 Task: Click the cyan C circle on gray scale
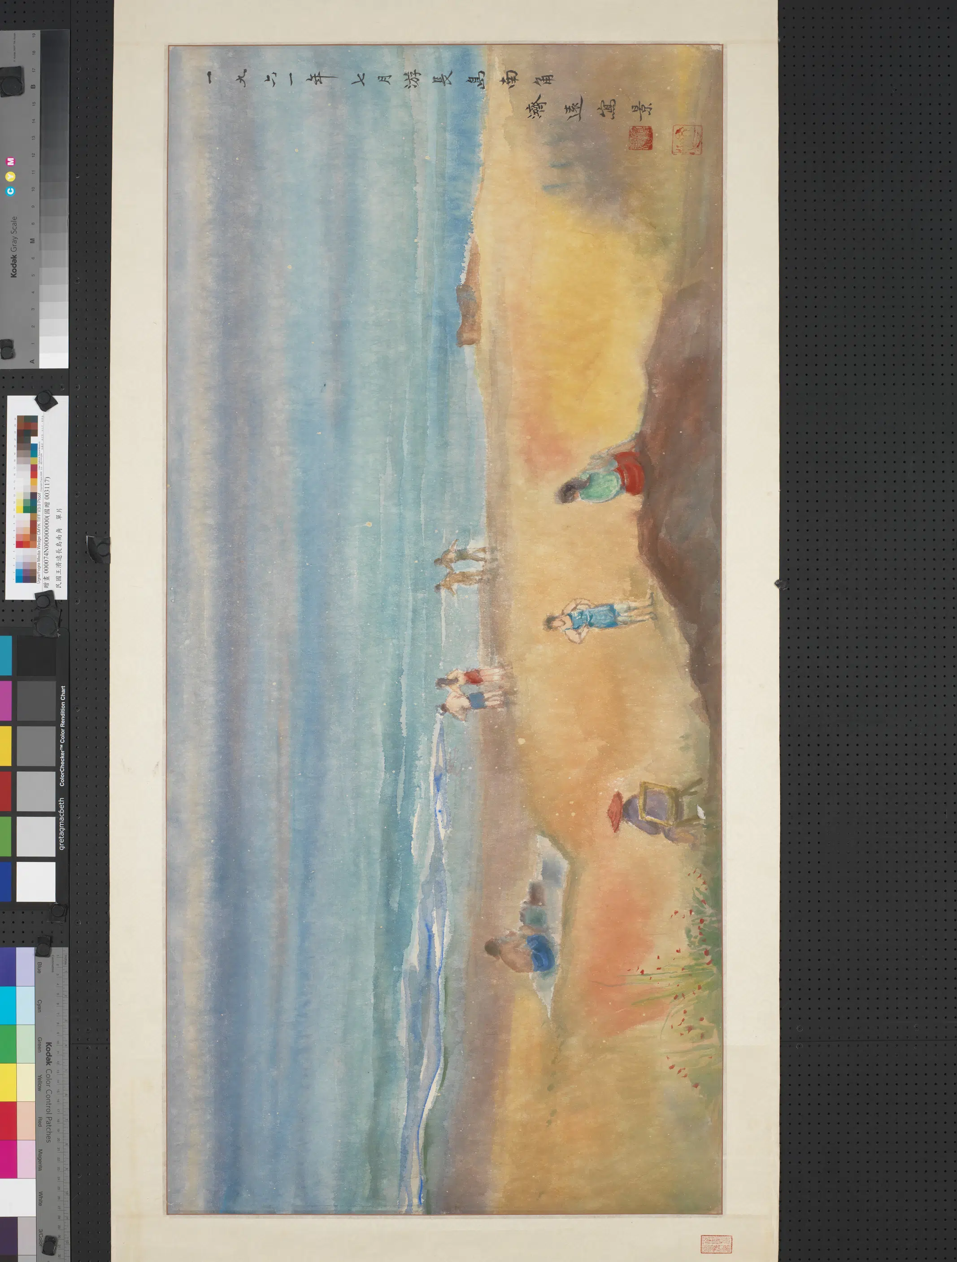point(10,191)
